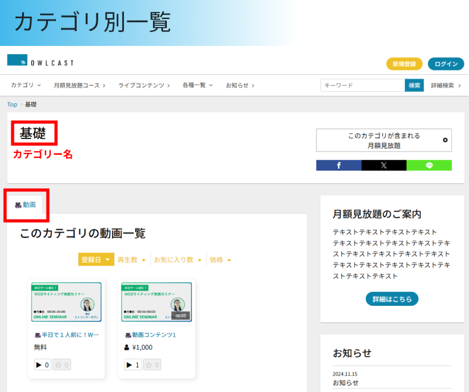Select the 動画 tab
The image size is (469, 392).
[26, 204]
